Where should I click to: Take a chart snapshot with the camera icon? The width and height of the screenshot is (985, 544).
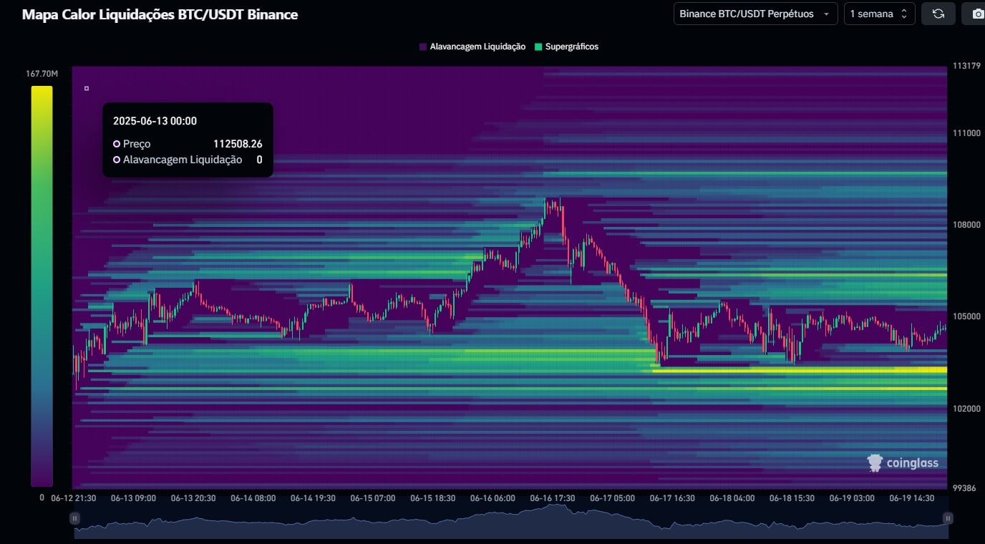(976, 14)
